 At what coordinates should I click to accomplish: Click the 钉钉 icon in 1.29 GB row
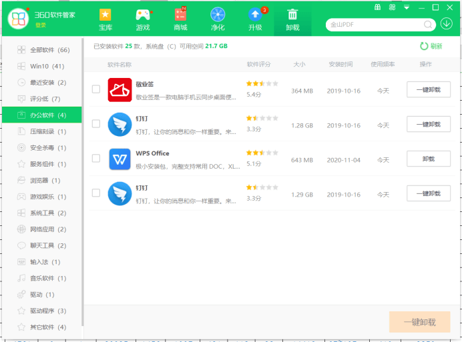pos(120,193)
